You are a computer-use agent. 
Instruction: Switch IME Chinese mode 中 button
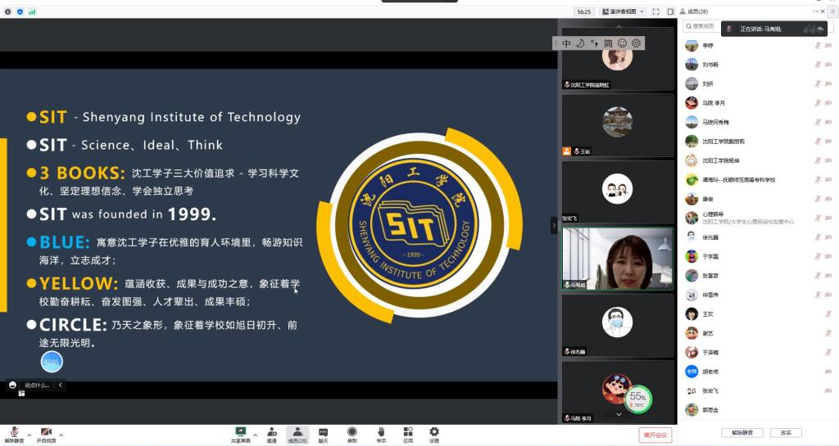tap(567, 43)
